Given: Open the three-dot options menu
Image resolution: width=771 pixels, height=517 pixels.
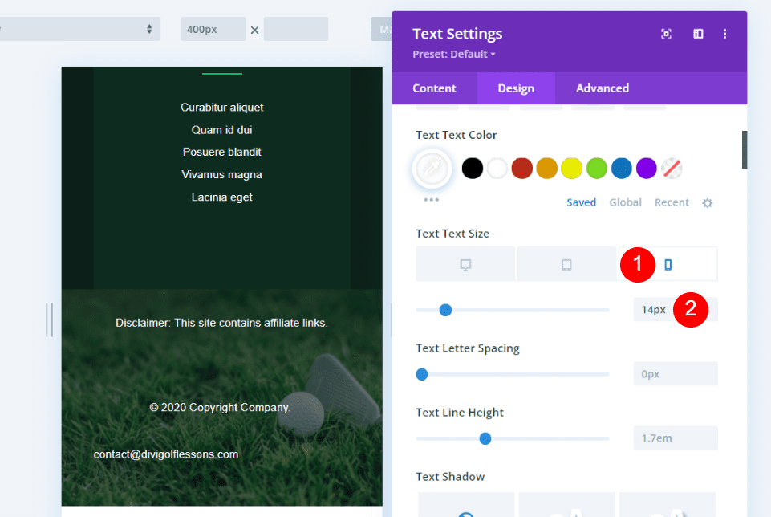Looking at the screenshot, I should 724,34.
